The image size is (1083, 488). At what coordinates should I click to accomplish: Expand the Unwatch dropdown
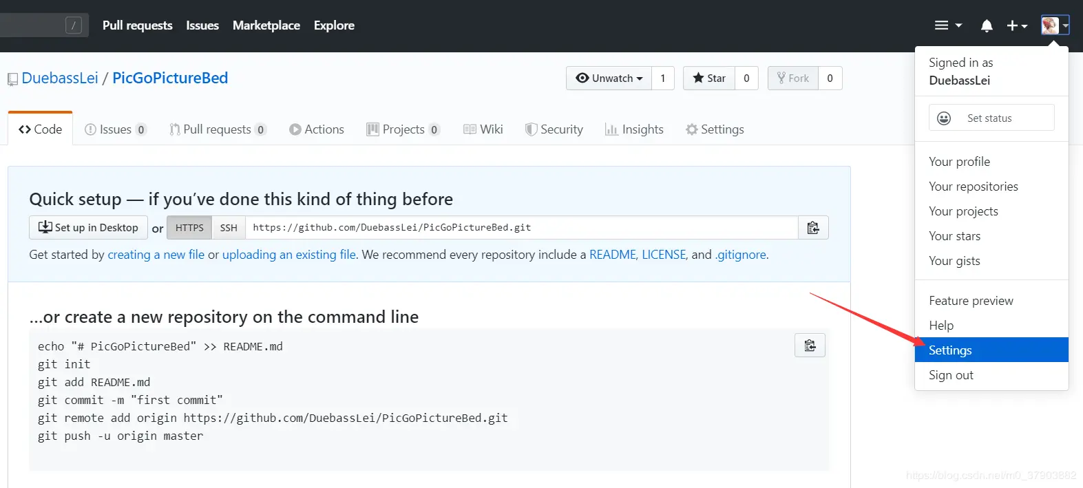point(609,78)
